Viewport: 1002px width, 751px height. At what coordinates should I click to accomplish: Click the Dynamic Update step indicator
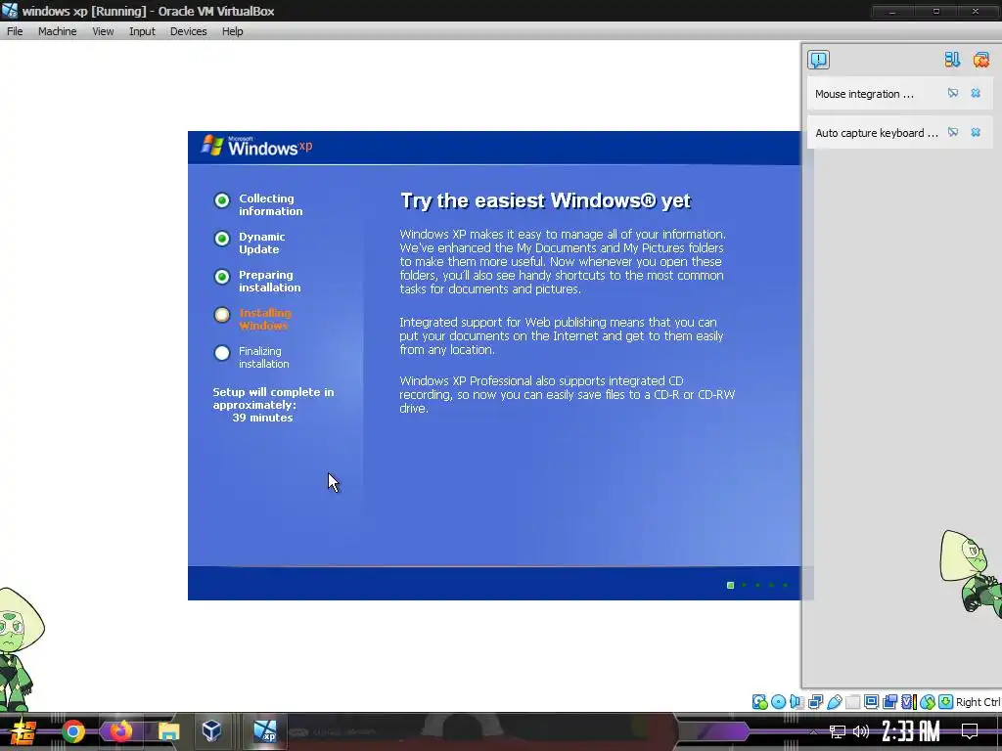222,239
